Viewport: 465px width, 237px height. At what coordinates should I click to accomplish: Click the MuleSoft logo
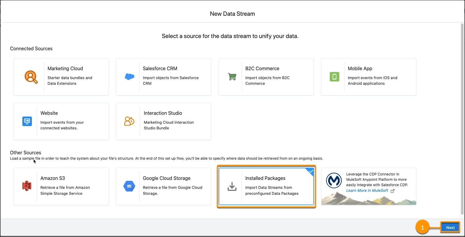point(335,180)
